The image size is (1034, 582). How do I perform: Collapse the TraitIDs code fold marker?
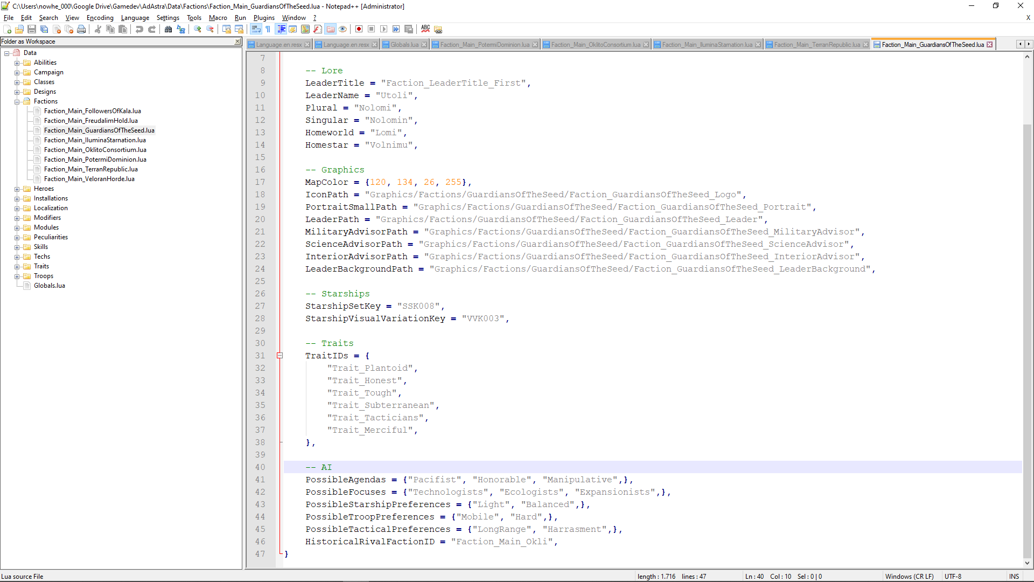(x=280, y=356)
